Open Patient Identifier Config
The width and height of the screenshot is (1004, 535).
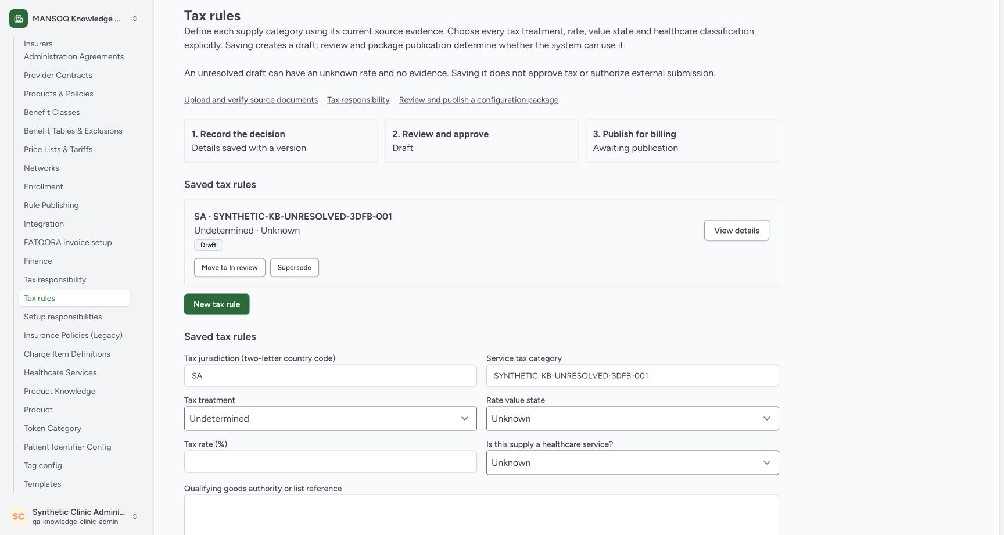click(67, 447)
